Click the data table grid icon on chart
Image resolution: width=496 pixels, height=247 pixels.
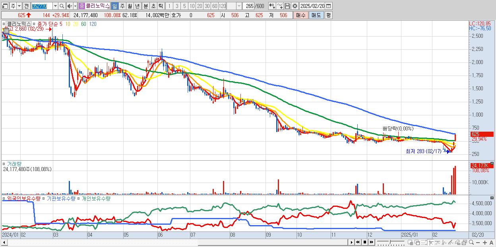6,31
